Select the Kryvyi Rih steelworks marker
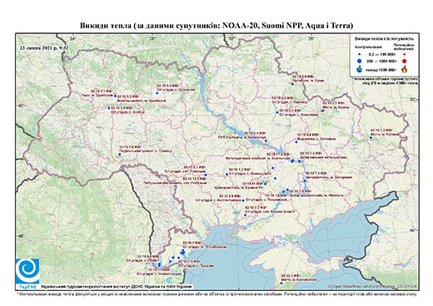Screen dimensions: 433x306 tap(266, 184)
